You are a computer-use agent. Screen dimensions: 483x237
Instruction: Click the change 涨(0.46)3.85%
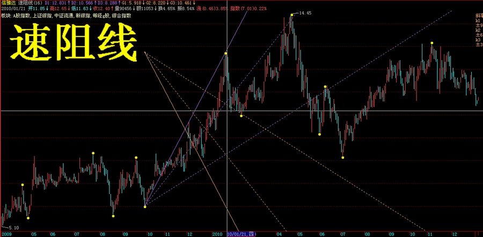[x=212, y=8]
